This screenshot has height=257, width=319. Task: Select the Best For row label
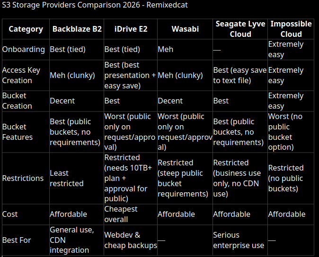[17, 240]
